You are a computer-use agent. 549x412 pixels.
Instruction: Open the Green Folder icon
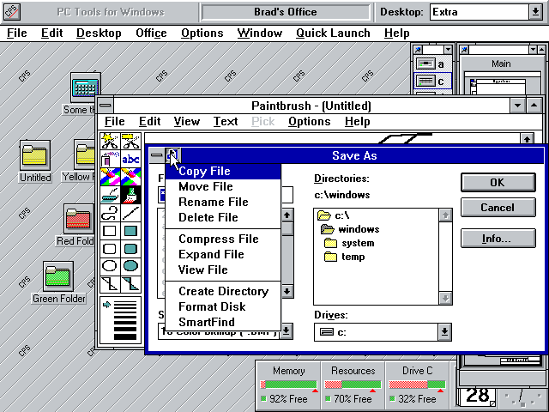58,276
